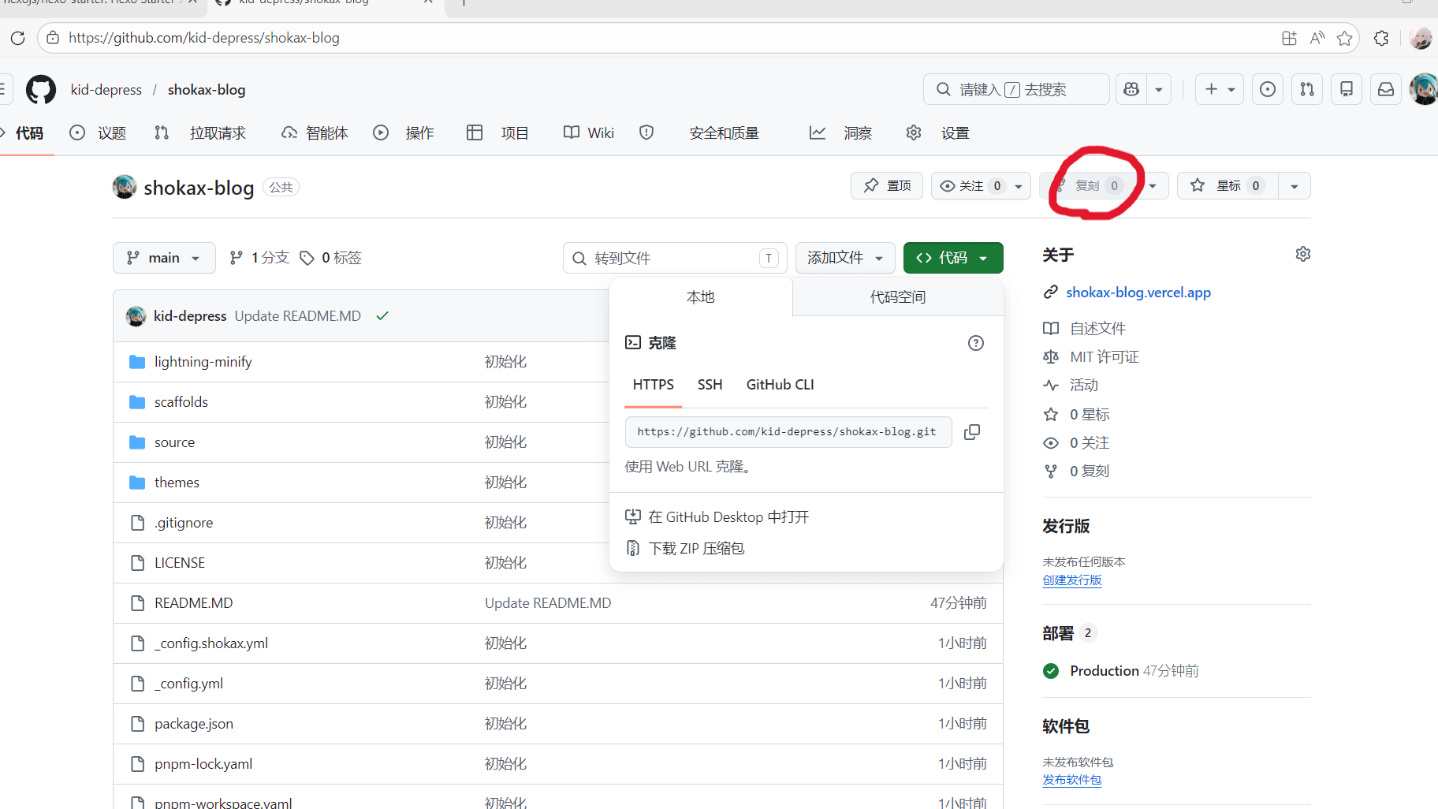Switch to the 洞察 insights tab
This screenshot has height=809, width=1438.
coord(841,133)
